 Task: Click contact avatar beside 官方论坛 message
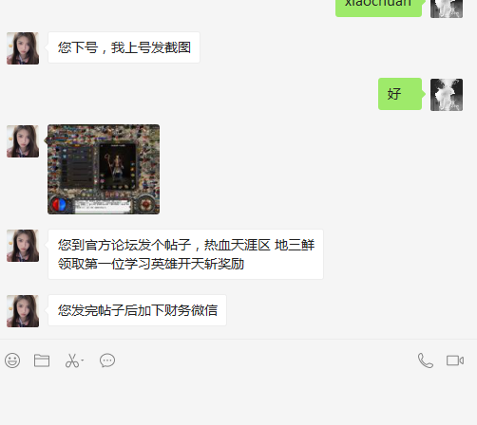pyautogui.click(x=23, y=246)
